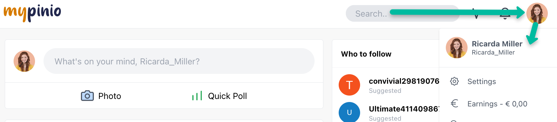
Task: Click the camera icon to add a photo
Action: point(87,96)
